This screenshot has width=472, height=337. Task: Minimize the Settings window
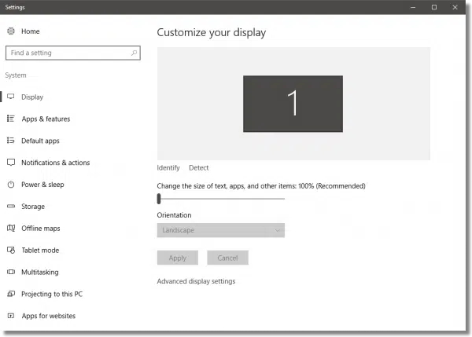coord(413,7)
